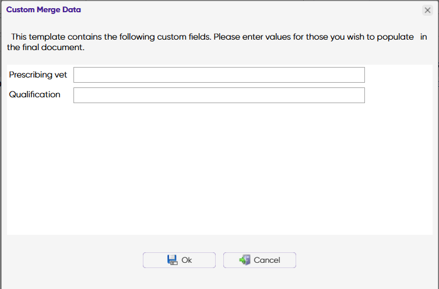Select the field beside Qualification
439x289 pixels.
tap(219, 95)
